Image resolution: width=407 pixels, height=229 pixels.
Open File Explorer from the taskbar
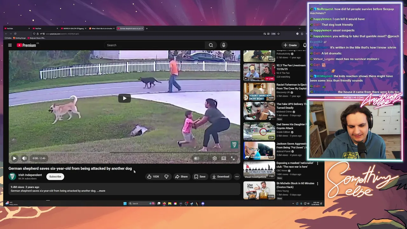click(x=169, y=204)
